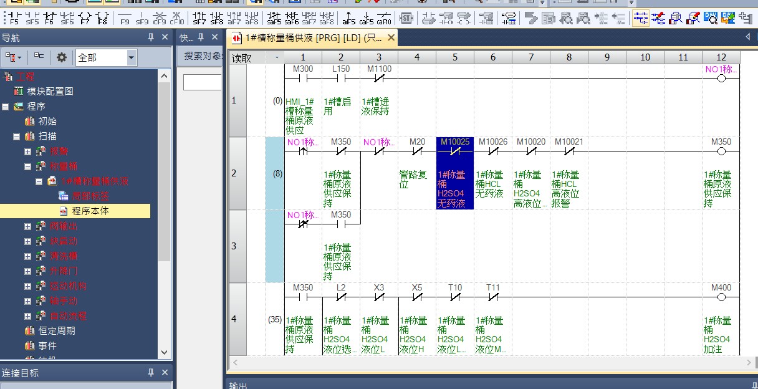Viewport: 758px width, 389px height.
Task: Select 模块配置图 in navigation tree
Action: pos(50,91)
